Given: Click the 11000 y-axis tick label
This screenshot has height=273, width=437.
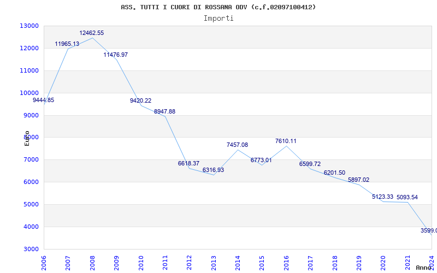Looking at the screenshot, I should (29, 70).
